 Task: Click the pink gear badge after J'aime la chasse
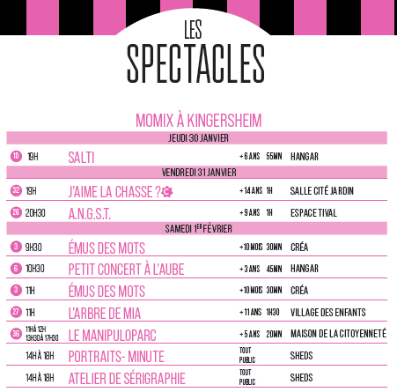click(x=167, y=192)
